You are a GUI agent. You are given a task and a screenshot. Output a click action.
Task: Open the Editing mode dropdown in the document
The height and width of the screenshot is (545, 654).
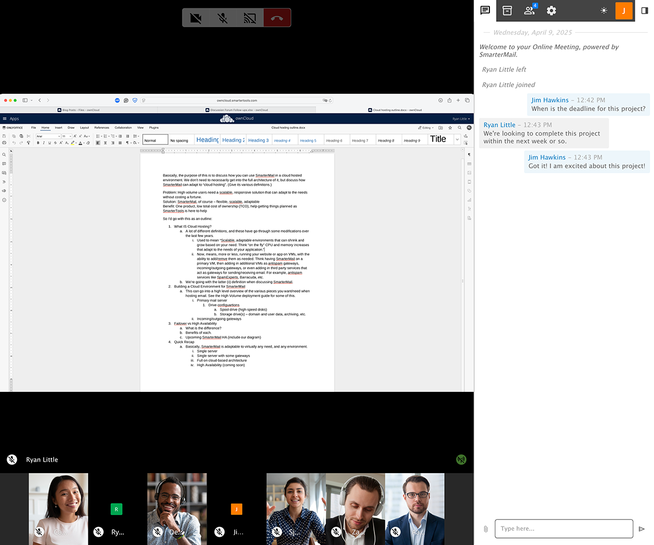(427, 128)
